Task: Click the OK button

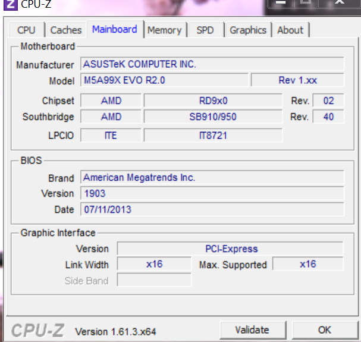Action: pyautogui.click(x=325, y=330)
